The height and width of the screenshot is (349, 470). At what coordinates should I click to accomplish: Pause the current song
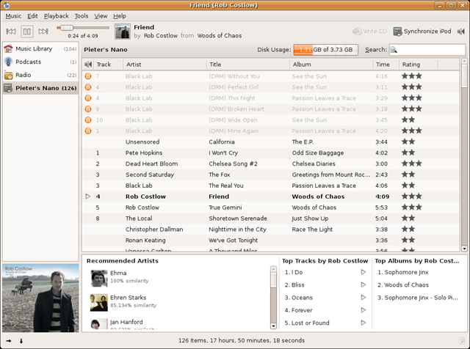tap(27, 32)
